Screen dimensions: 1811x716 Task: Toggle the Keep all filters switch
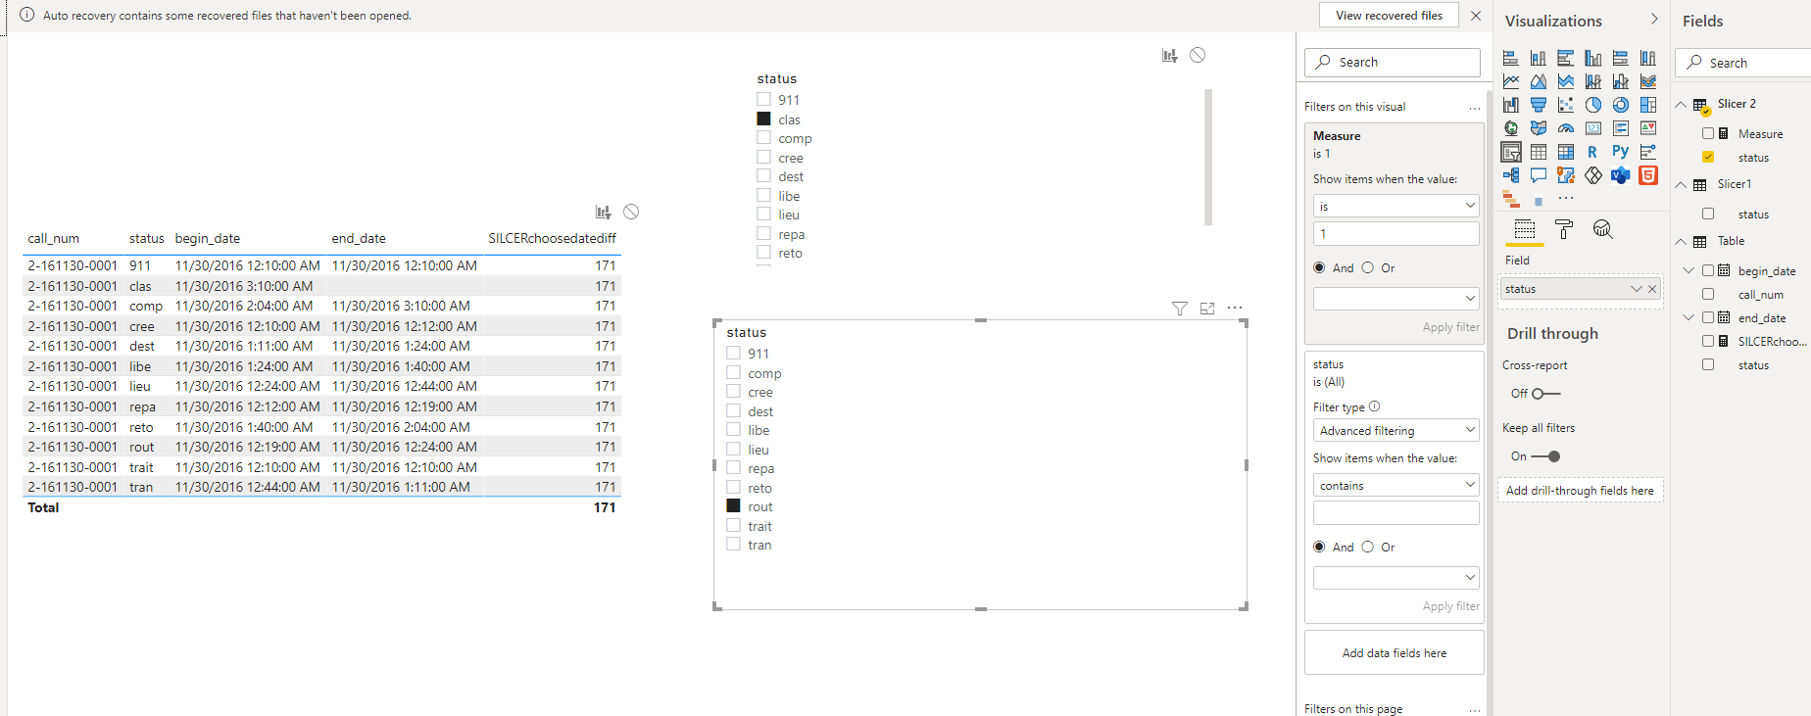pos(1545,456)
